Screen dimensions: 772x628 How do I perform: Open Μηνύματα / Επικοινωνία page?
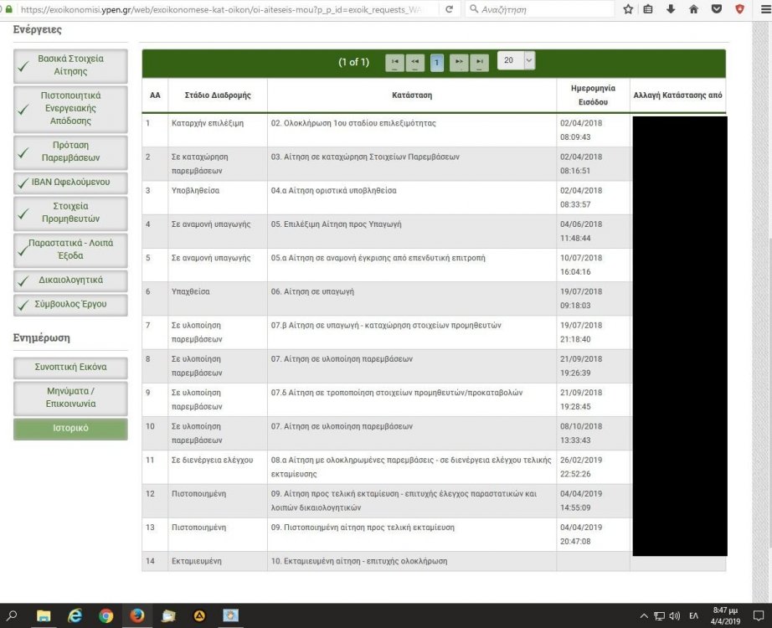tap(70, 398)
